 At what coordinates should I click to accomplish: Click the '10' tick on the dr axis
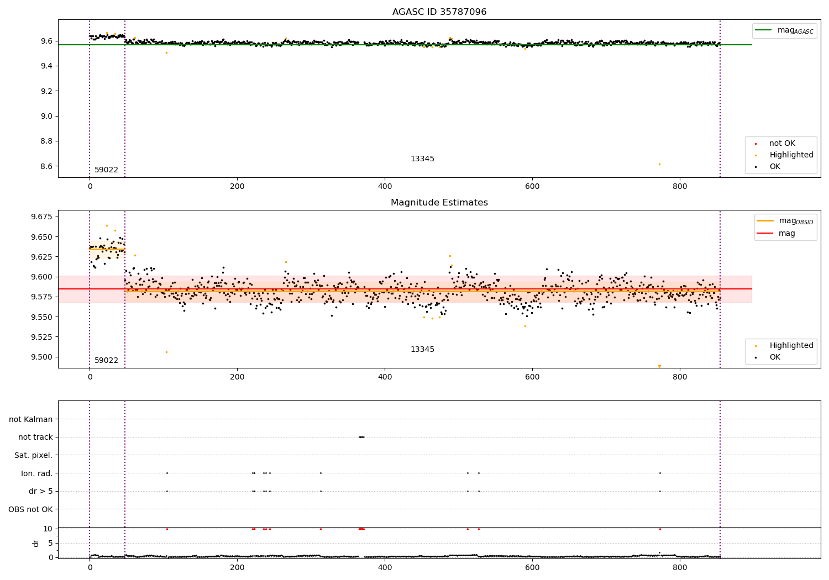48,529
